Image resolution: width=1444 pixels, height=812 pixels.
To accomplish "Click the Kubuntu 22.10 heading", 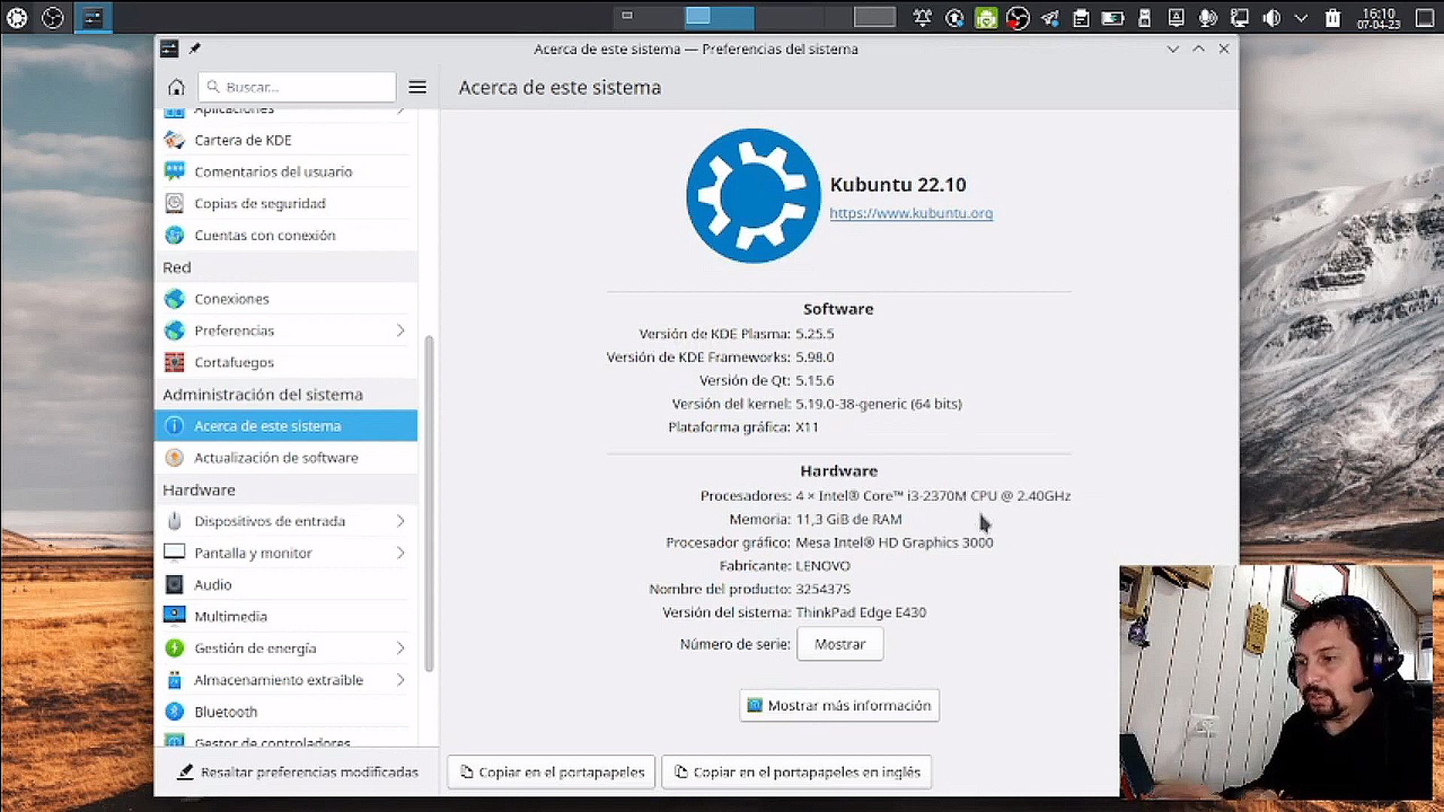I will (898, 184).
